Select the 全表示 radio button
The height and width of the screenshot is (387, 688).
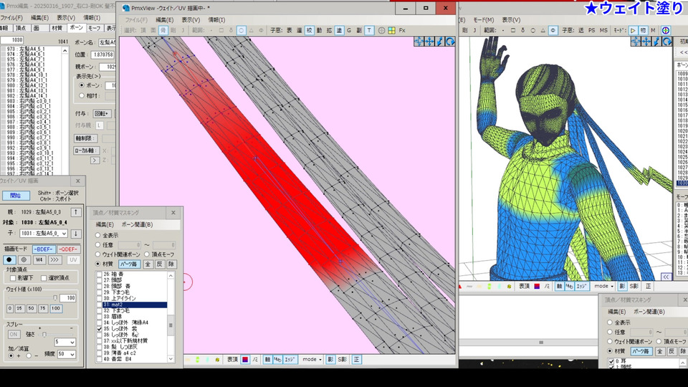click(98, 235)
